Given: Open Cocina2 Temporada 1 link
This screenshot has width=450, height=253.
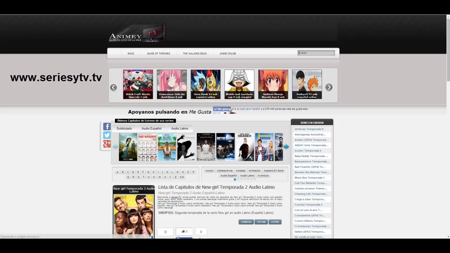Looking at the screenshot, I should (308, 205).
